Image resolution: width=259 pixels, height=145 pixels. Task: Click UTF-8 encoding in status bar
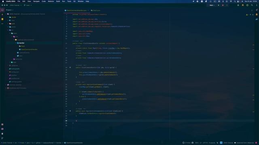click(x=205, y=143)
